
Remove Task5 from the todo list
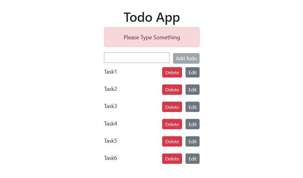point(172,141)
